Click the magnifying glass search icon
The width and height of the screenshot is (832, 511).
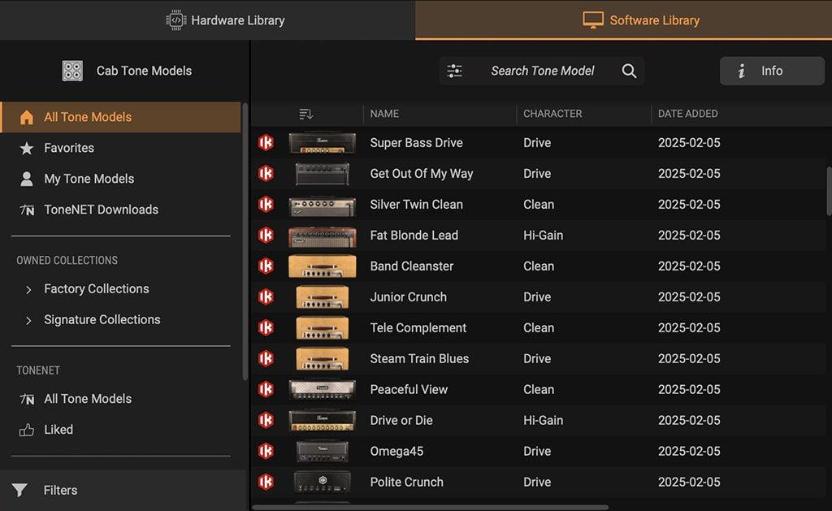[630, 71]
